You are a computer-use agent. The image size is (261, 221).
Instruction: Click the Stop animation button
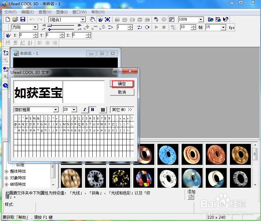[x=164, y=27]
